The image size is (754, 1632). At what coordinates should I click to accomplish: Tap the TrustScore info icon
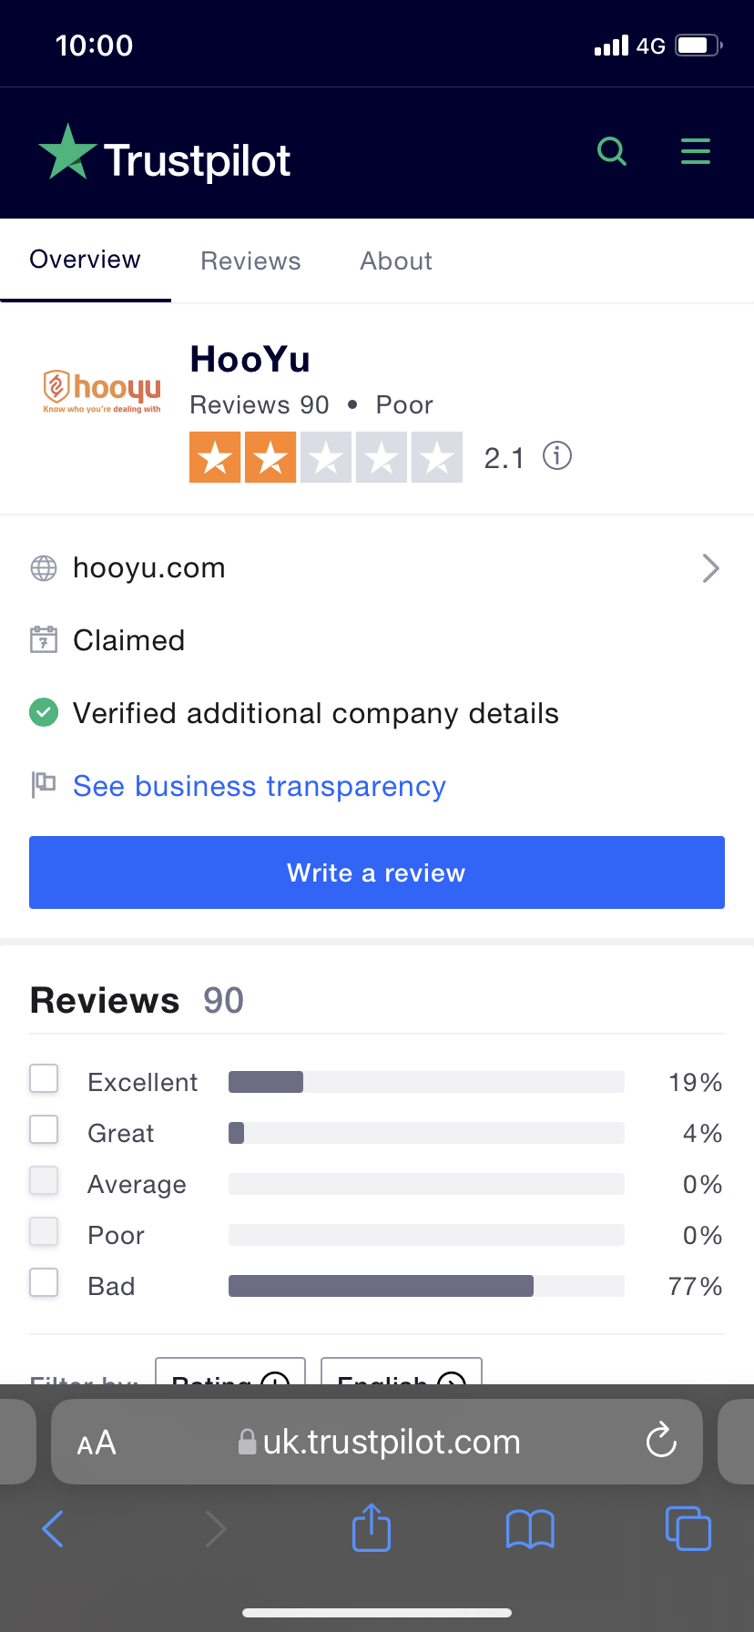click(x=557, y=455)
